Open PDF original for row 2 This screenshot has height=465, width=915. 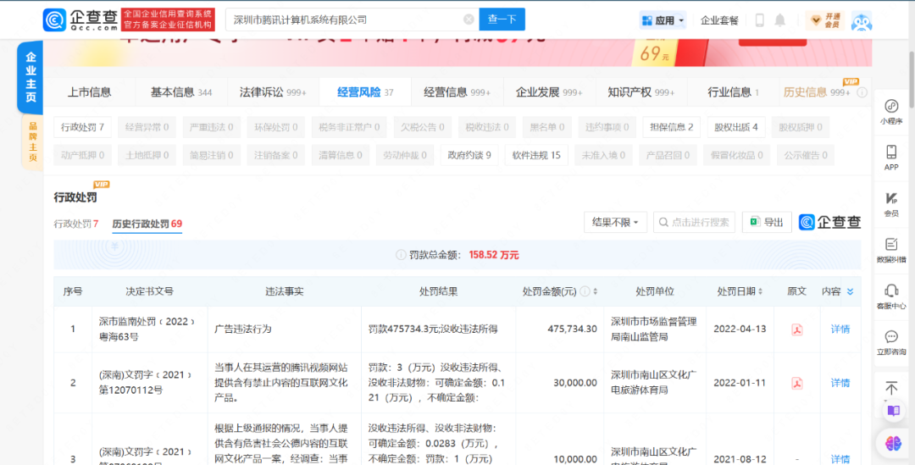pos(796,384)
